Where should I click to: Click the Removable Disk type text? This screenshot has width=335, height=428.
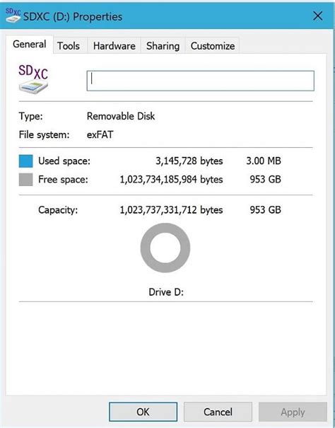click(121, 116)
